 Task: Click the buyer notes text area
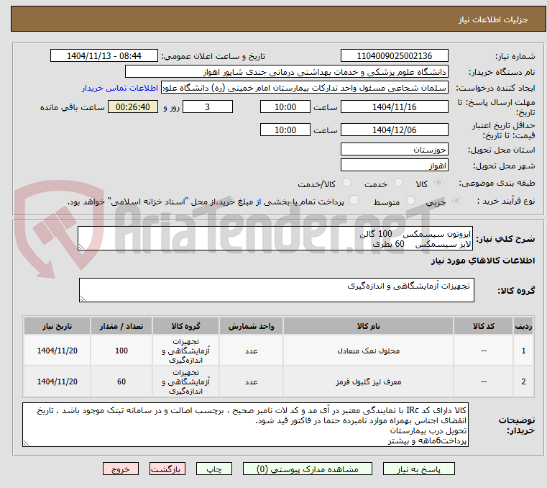click(x=245, y=425)
